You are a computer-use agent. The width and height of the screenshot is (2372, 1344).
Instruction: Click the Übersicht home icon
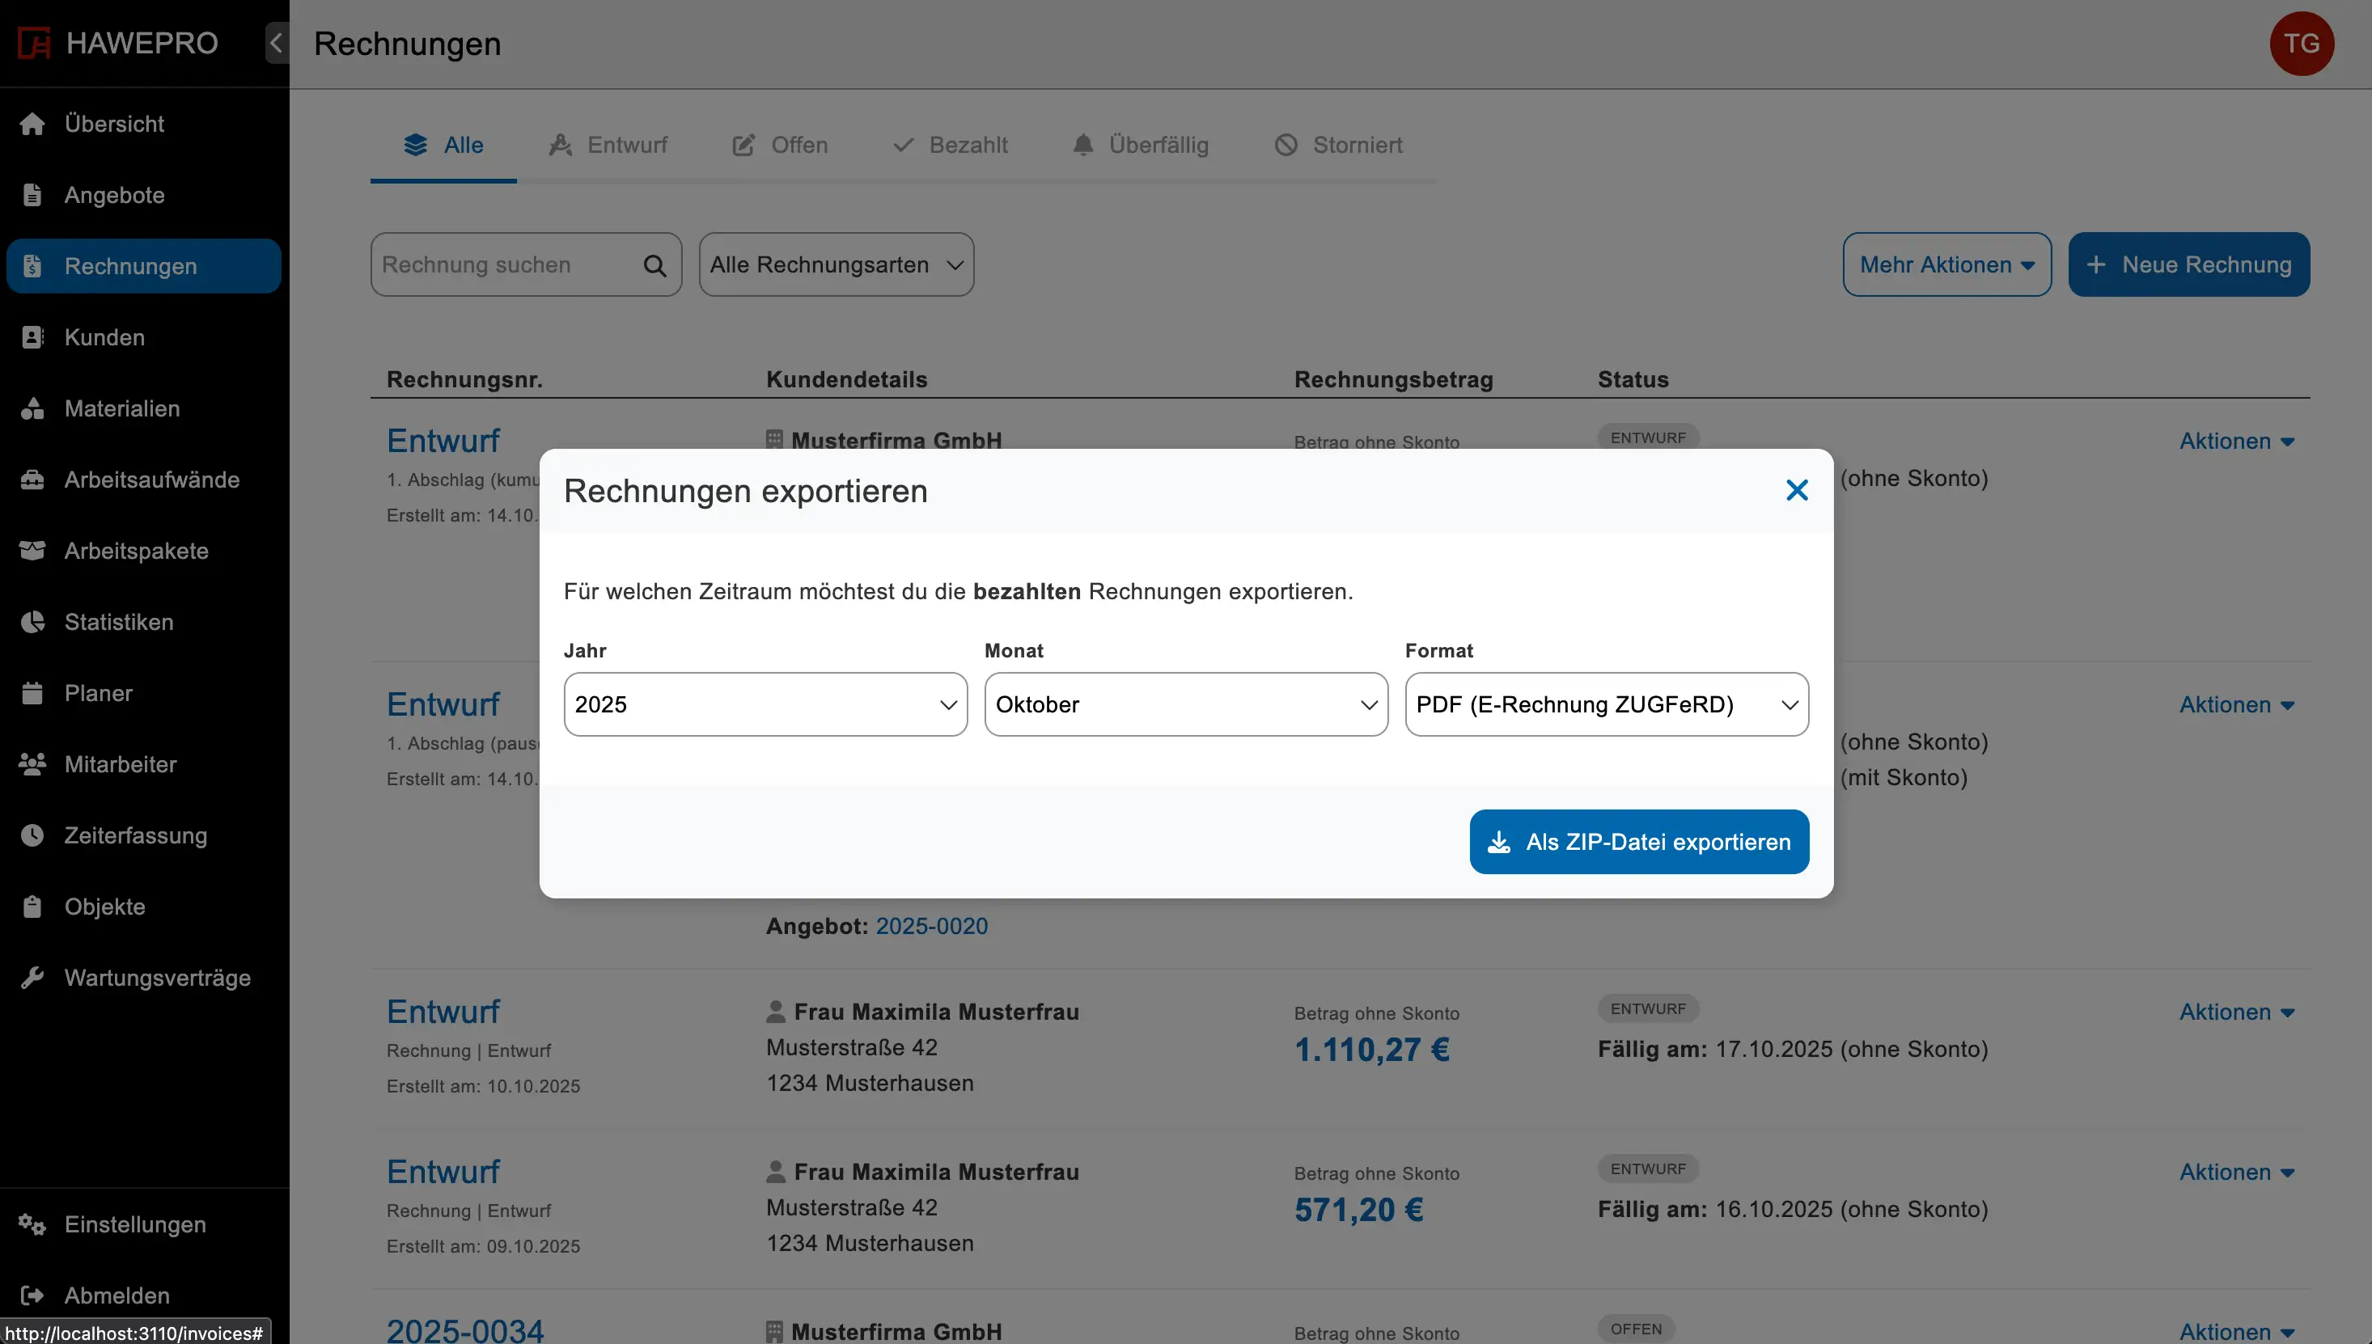[x=32, y=124]
